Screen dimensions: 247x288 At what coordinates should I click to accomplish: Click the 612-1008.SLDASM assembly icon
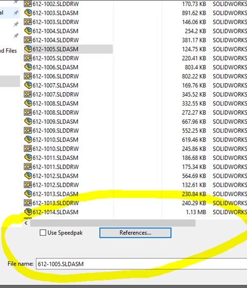pos(28,103)
